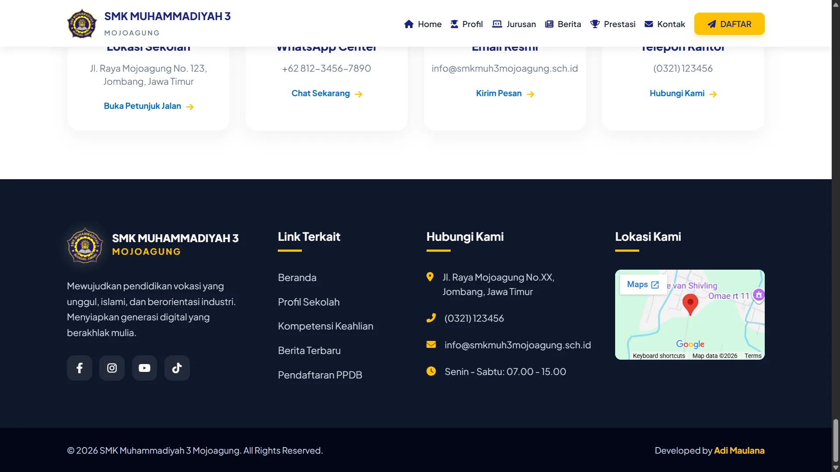Click the purple place icon on map
The width and height of the screenshot is (840, 472).
pos(759,295)
